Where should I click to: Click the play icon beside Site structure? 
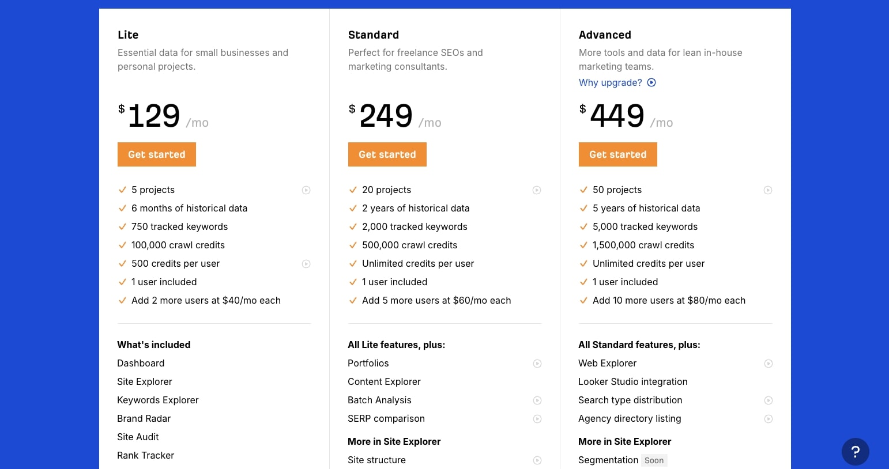tap(537, 460)
